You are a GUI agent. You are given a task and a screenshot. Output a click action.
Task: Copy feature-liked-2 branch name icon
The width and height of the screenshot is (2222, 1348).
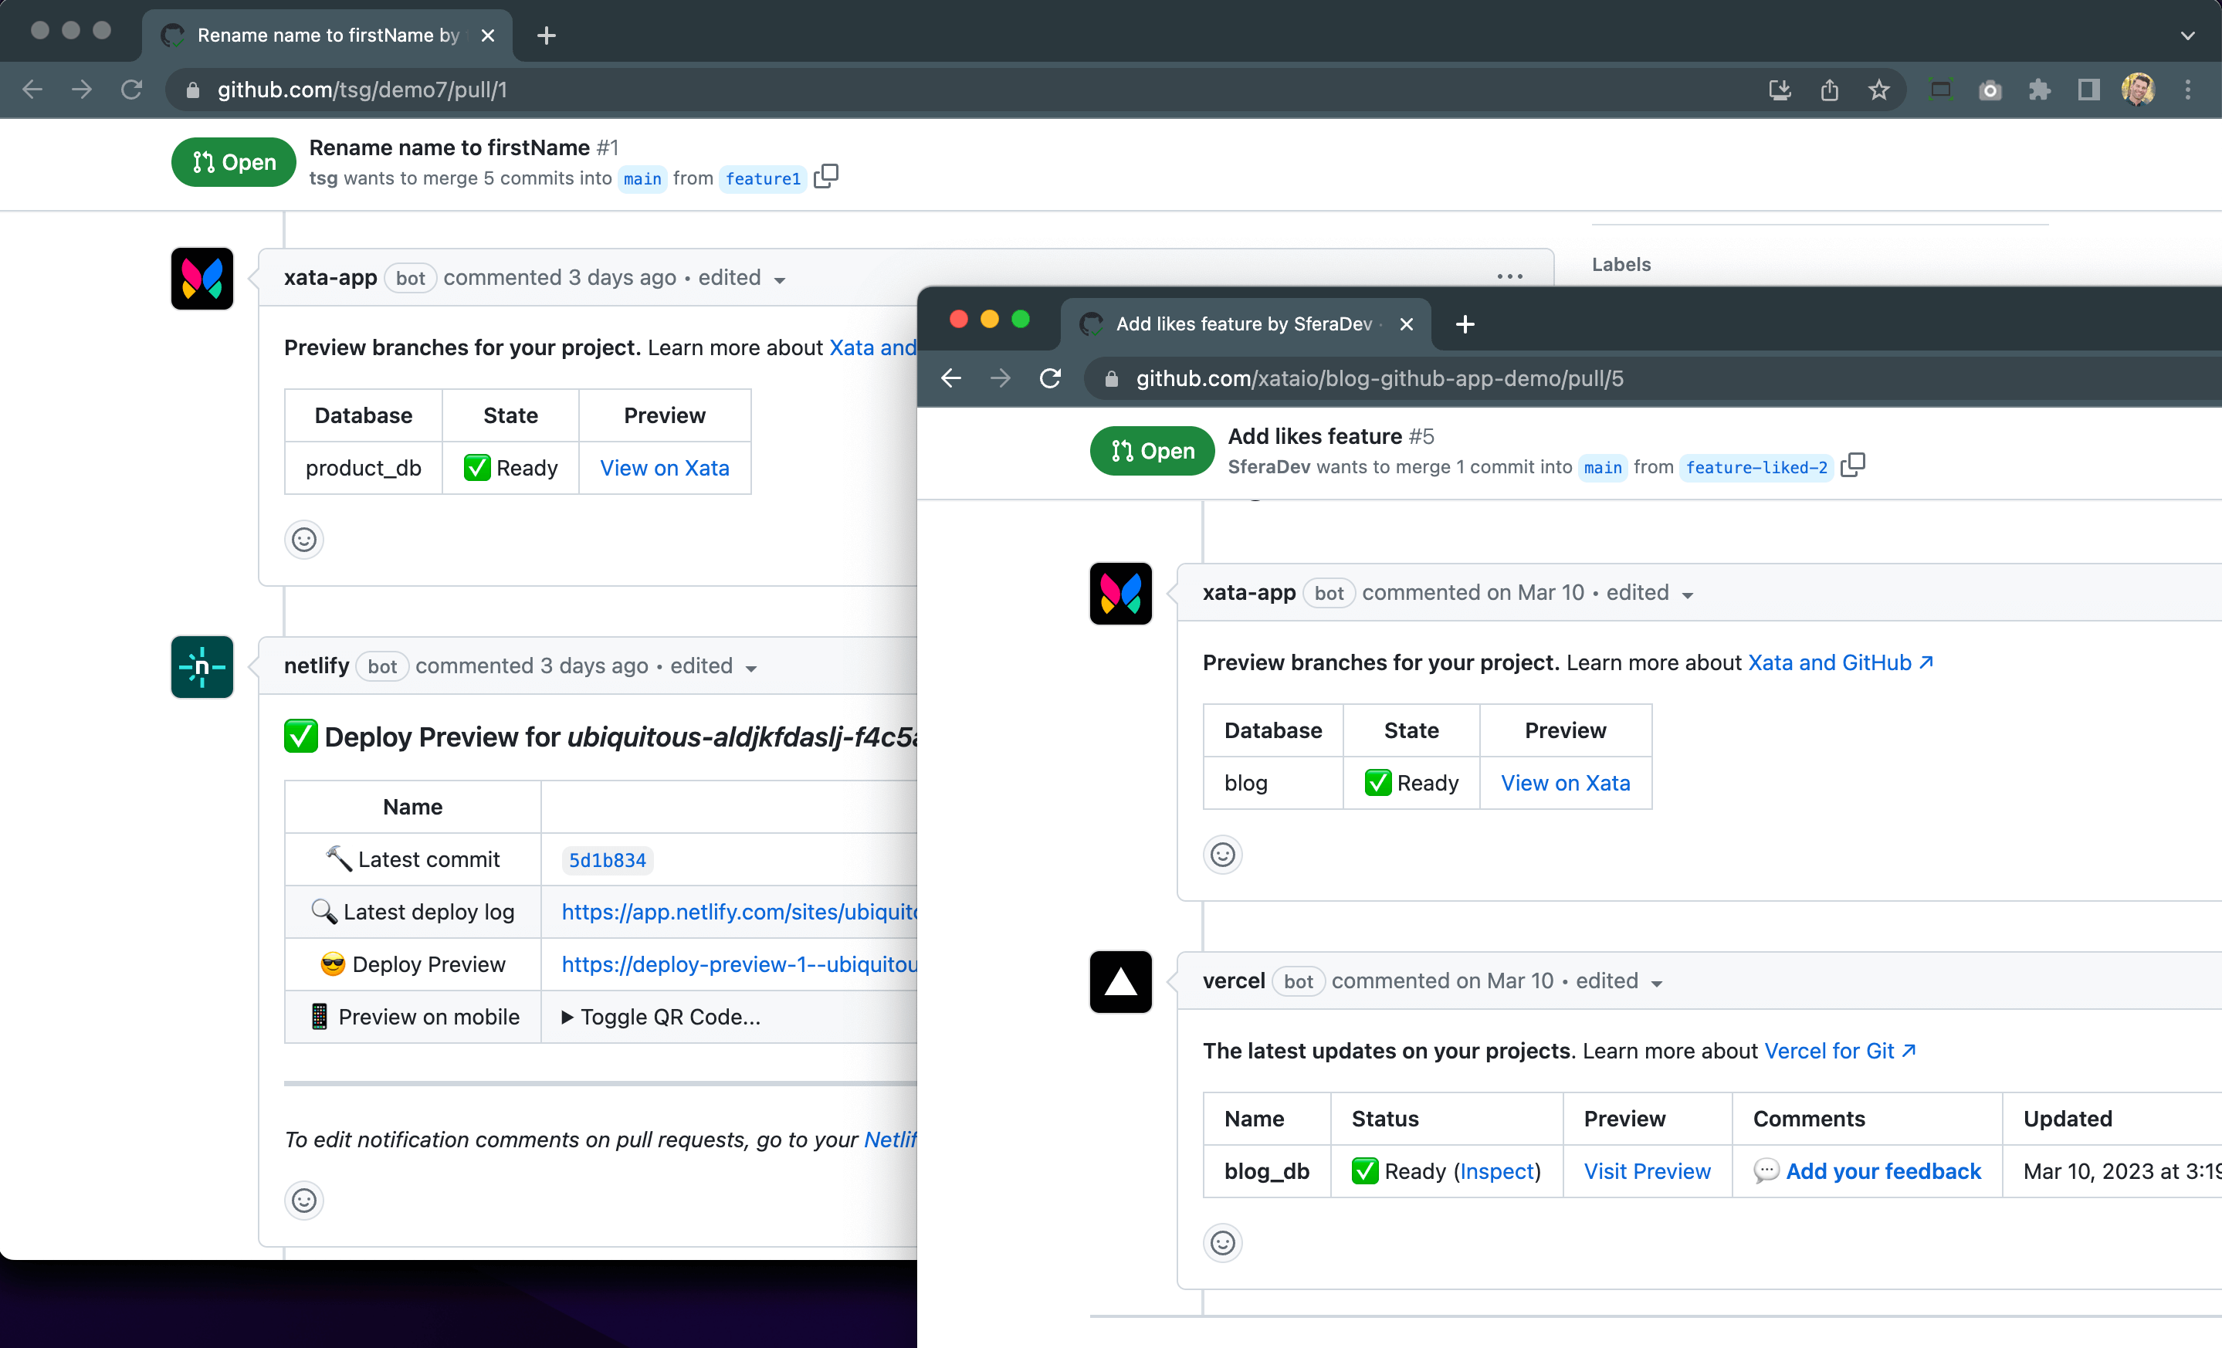pyautogui.click(x=1852, y=466)
